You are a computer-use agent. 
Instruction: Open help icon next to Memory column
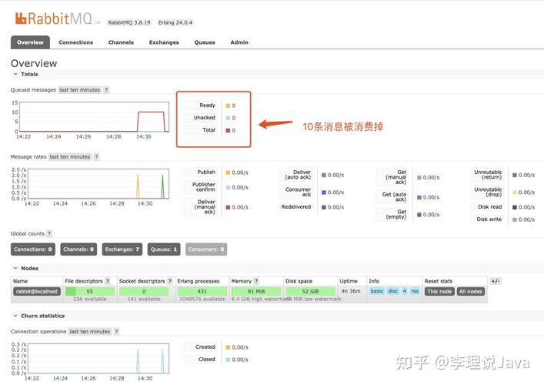point(256,281)
